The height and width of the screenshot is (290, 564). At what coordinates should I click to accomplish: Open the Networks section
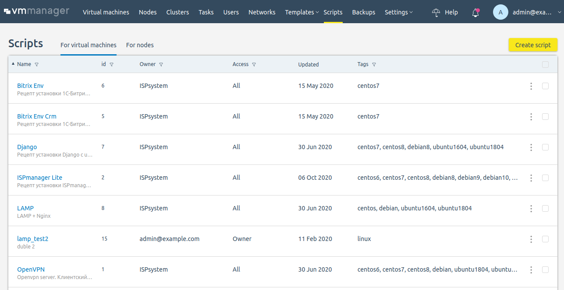[x=262, y=12]
